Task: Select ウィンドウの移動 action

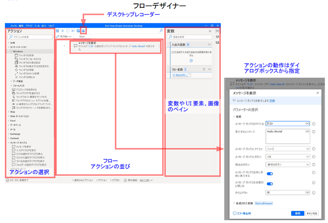Action: [24, 70]
